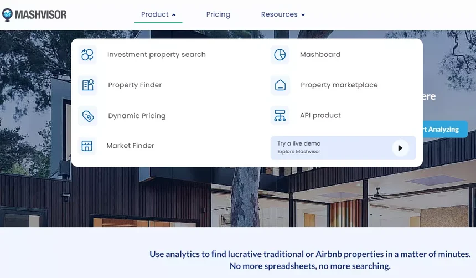The image size is (476, 278).
Task: Open Mashboard from the Product menu
Action: point(320,55)
